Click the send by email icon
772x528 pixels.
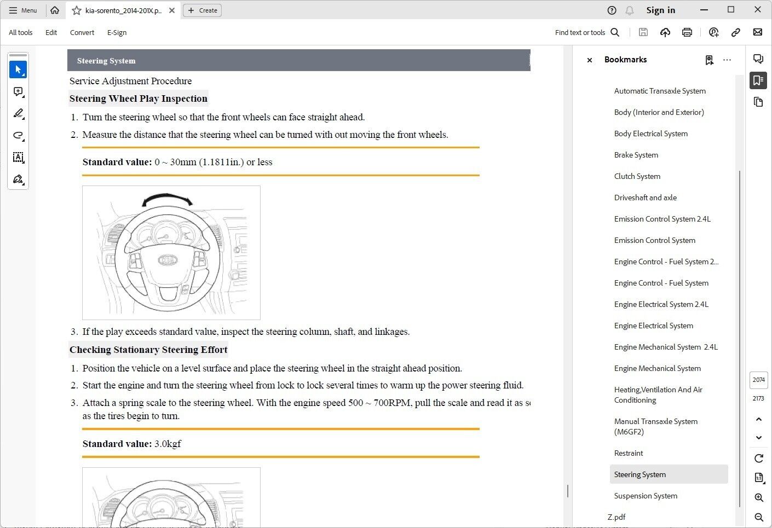click(x=758, y=32)
